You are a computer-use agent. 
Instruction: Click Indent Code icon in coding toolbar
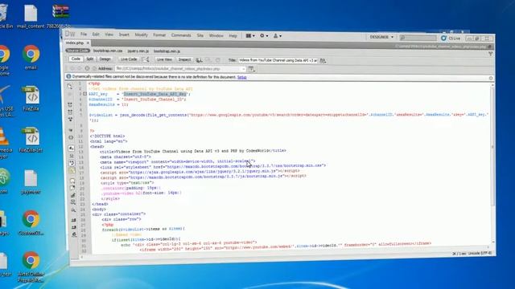point(73,220)
